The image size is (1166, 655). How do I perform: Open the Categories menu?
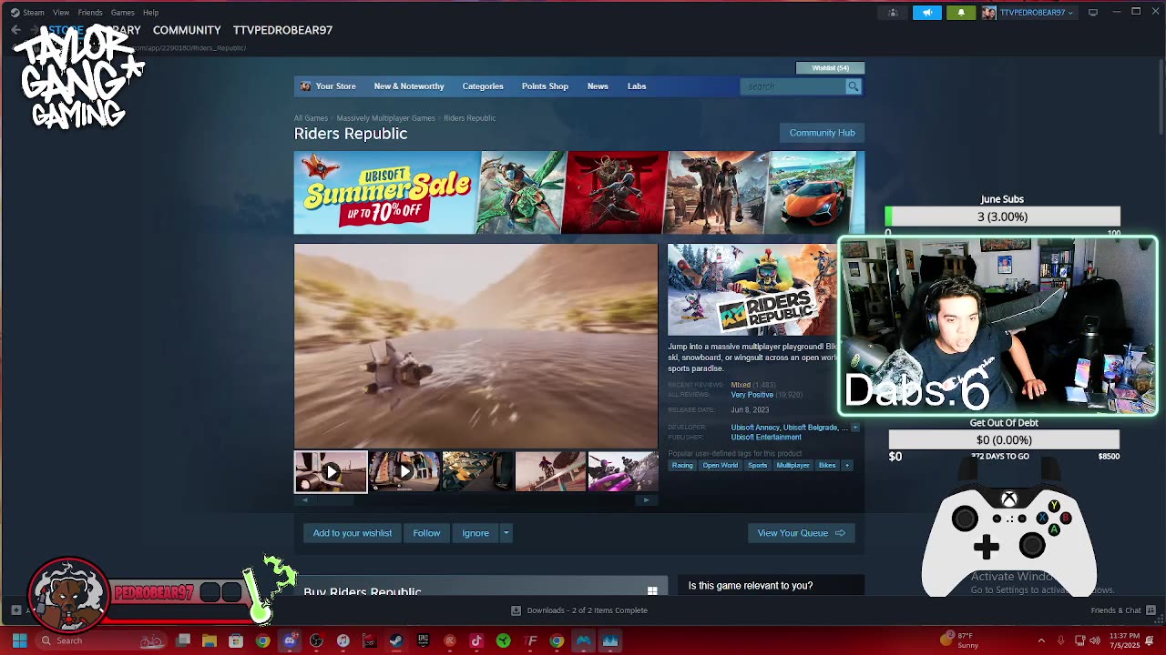(x=483, y=86)
